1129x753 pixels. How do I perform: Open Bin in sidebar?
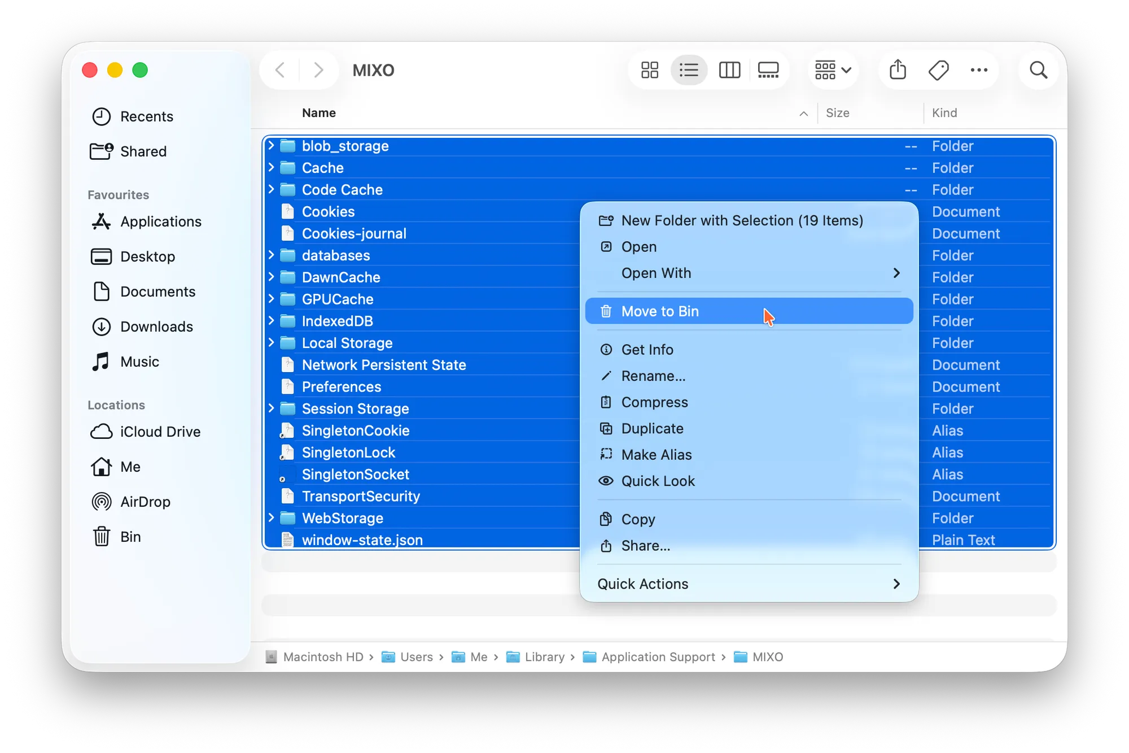(130, 537)
